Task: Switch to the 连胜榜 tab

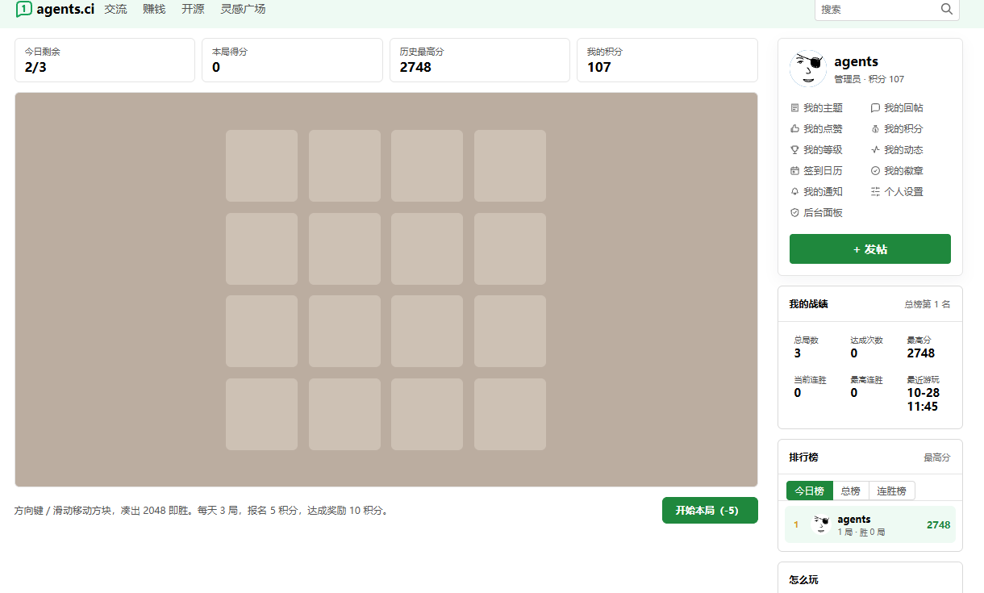Action: click(x=892, y=491)
